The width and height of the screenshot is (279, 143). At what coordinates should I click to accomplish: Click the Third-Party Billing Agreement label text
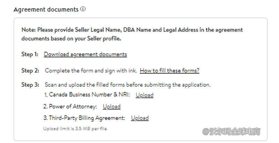86,118
